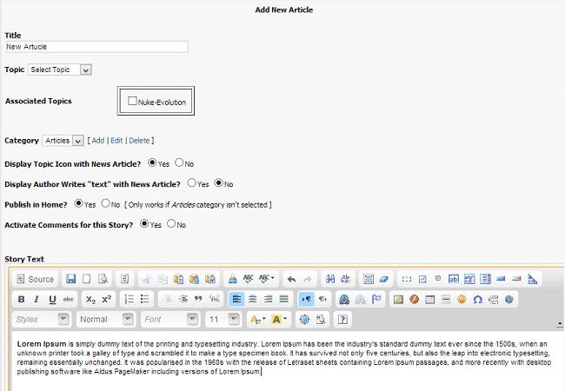565x391 pixels.
Task: Open the Select Topic dropdown
Action: click(59, 70)
